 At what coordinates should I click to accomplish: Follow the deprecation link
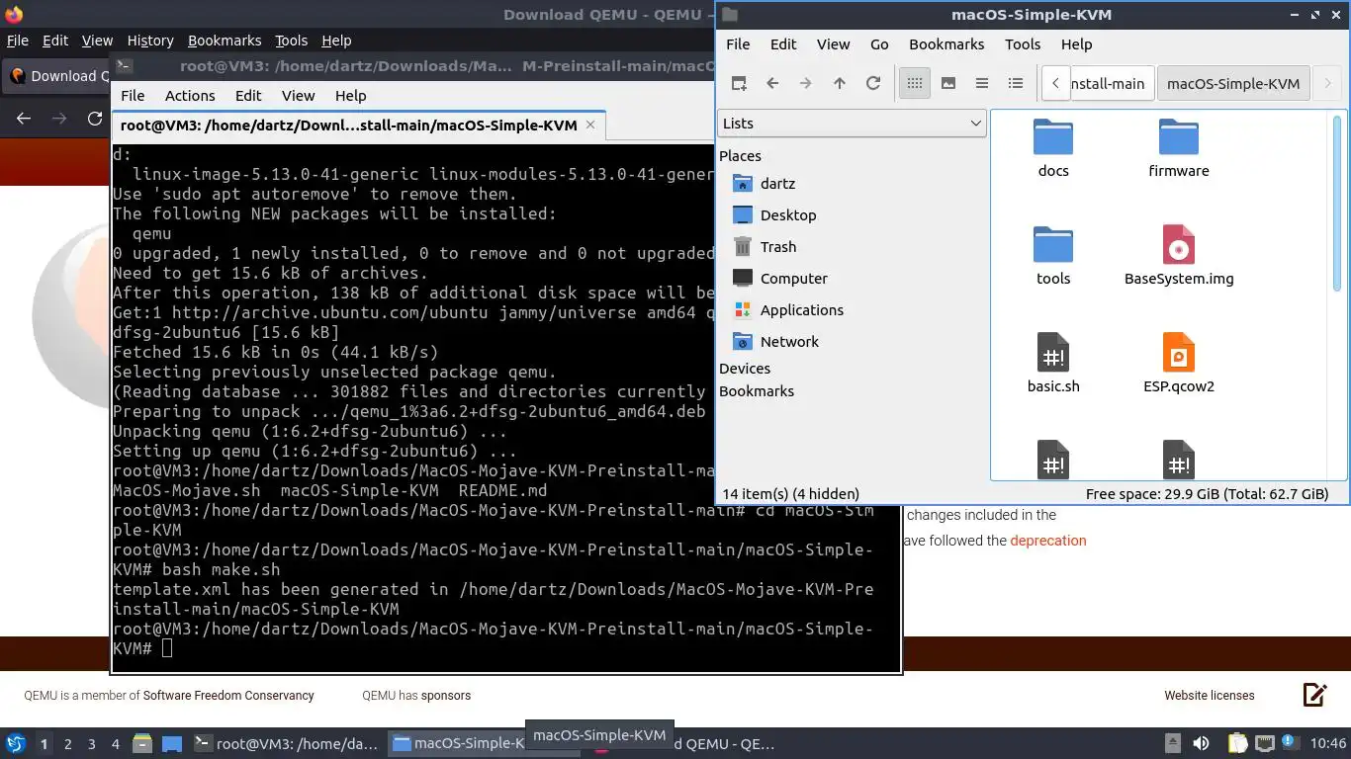pyautogui.click(x=1048, y=541)
